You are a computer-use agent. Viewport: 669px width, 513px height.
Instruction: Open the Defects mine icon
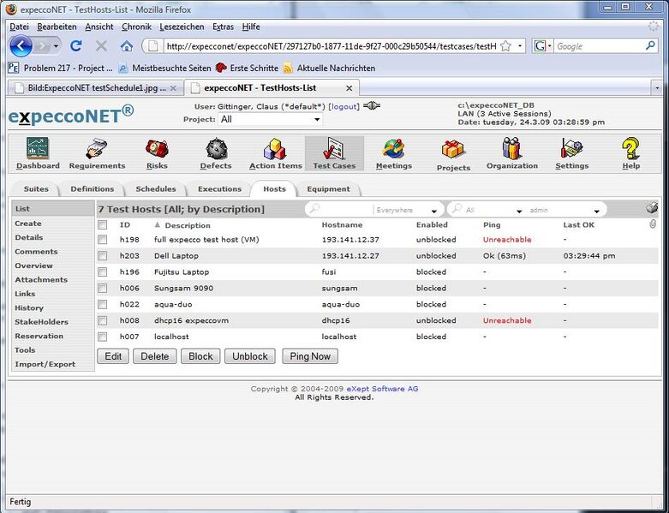click(217, 148)
